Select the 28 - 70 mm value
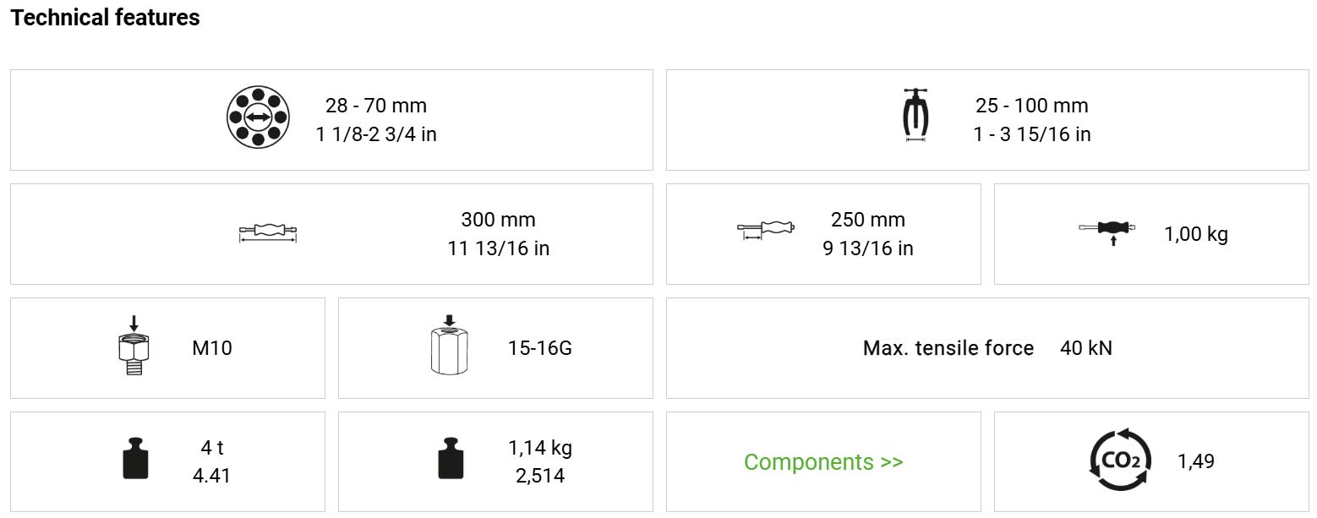This screenshot has height=518, width=1317. pos(376,106)
